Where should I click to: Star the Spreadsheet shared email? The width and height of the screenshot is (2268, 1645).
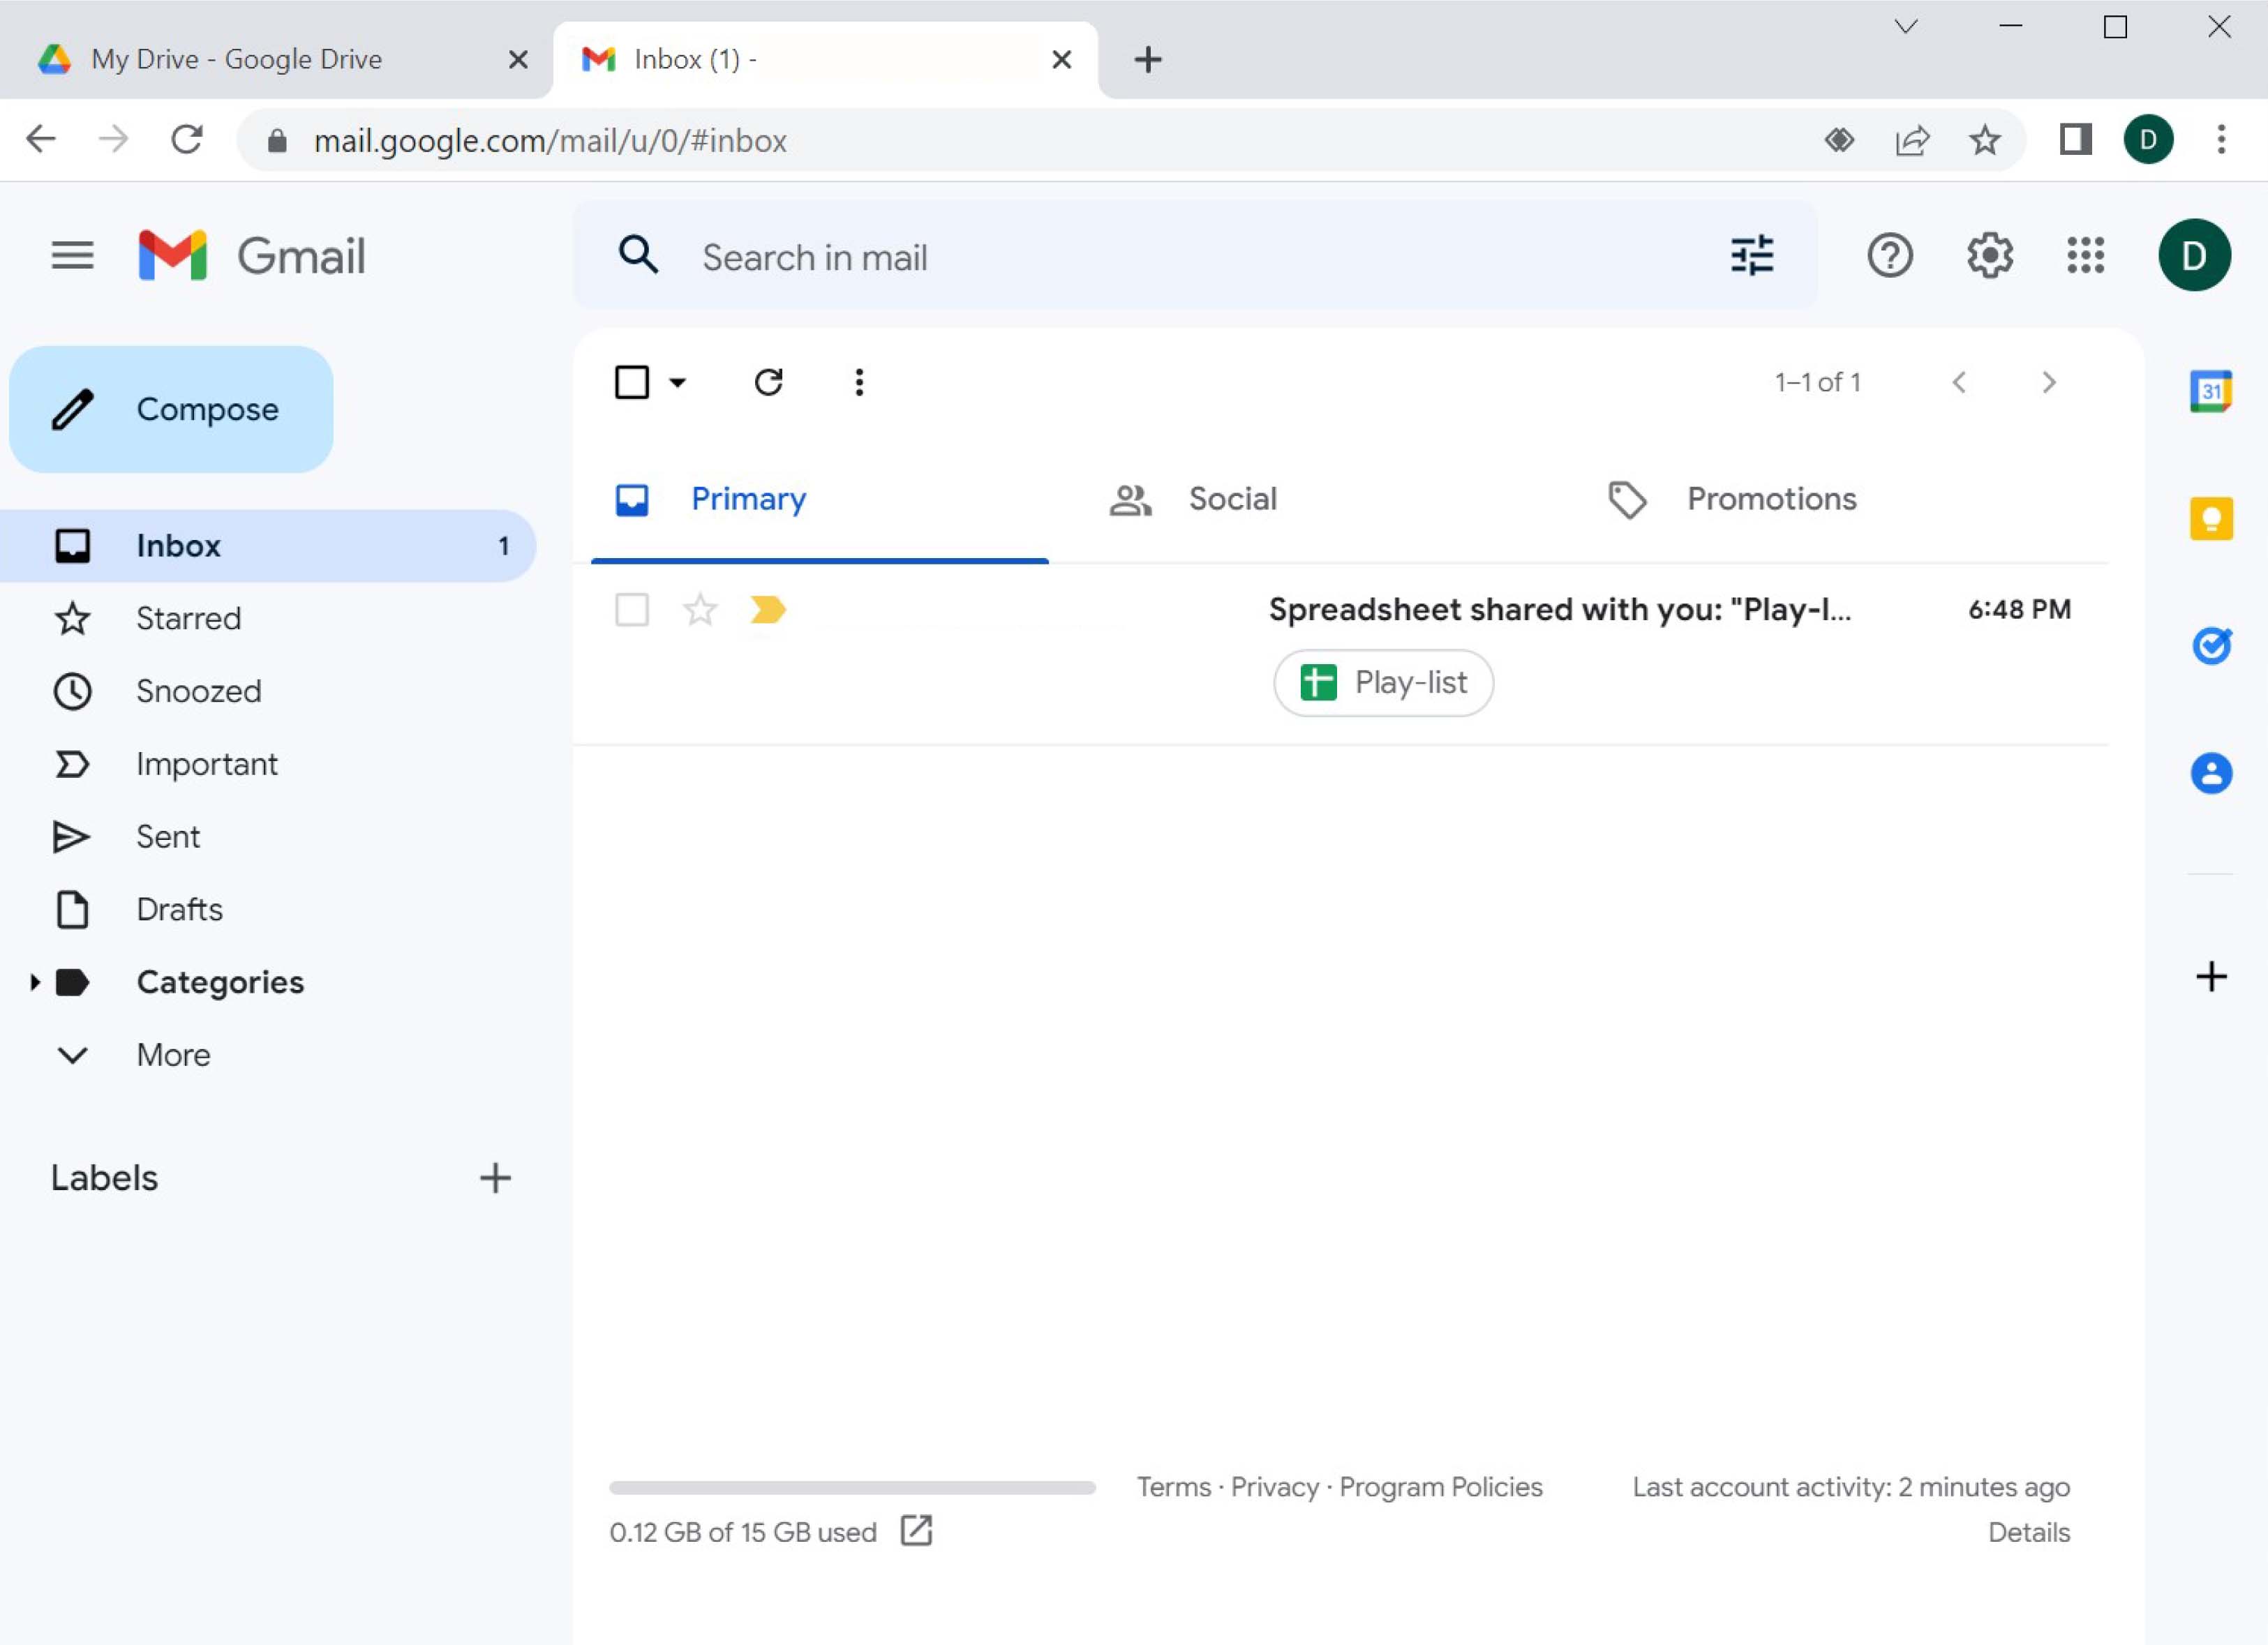[x=700, y=610]
